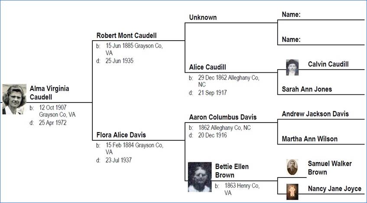Click Calvin Caudill's portrait thumbnail

(x=292, y=68)
